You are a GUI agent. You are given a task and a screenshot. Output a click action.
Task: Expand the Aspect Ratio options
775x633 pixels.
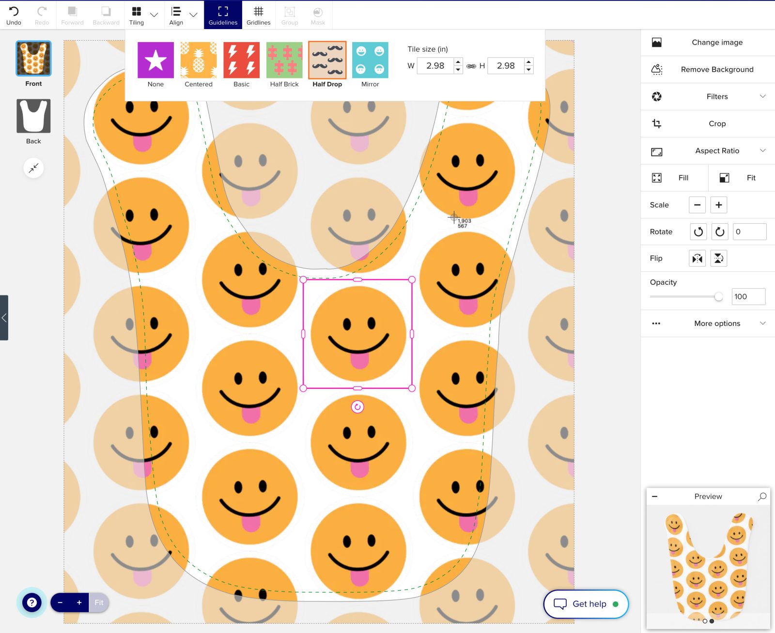pyautogui.click(x=717, y=151)
